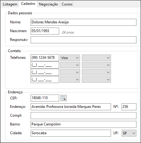Select the Nº field containing 256
The image size is (141, 143).
[129, 107]
